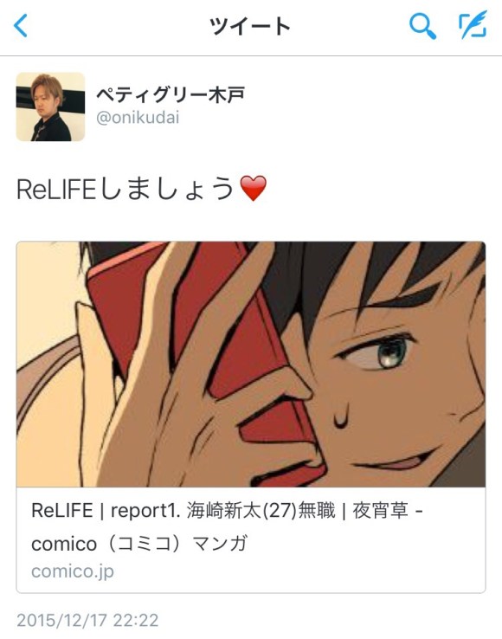Tap the @onikudai handle
Viewport: 502px width, 639px height.
pos(138,118)
